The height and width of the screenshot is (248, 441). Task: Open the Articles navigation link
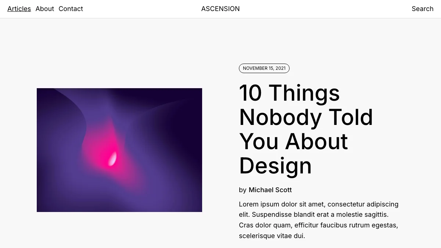click(19, 9)
